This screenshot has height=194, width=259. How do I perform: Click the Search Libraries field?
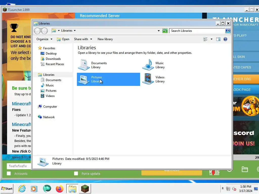point(197,31)
